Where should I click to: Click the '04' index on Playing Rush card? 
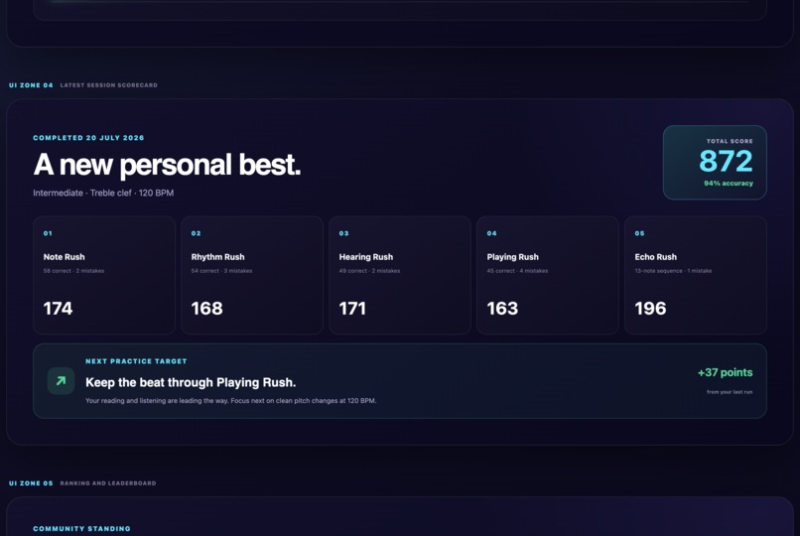point(492,233)
